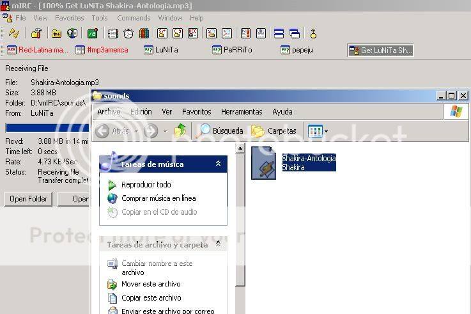Open Archivo menu in sounds window

coord(109,112)
